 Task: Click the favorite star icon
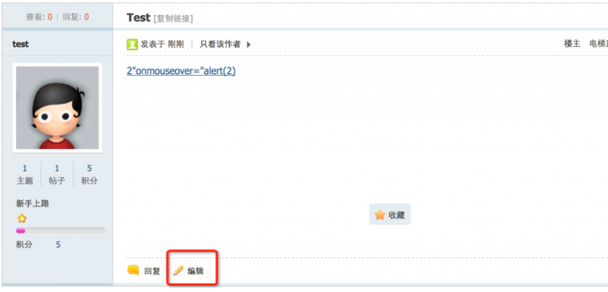pyautogui.click(x=380, y=215)
